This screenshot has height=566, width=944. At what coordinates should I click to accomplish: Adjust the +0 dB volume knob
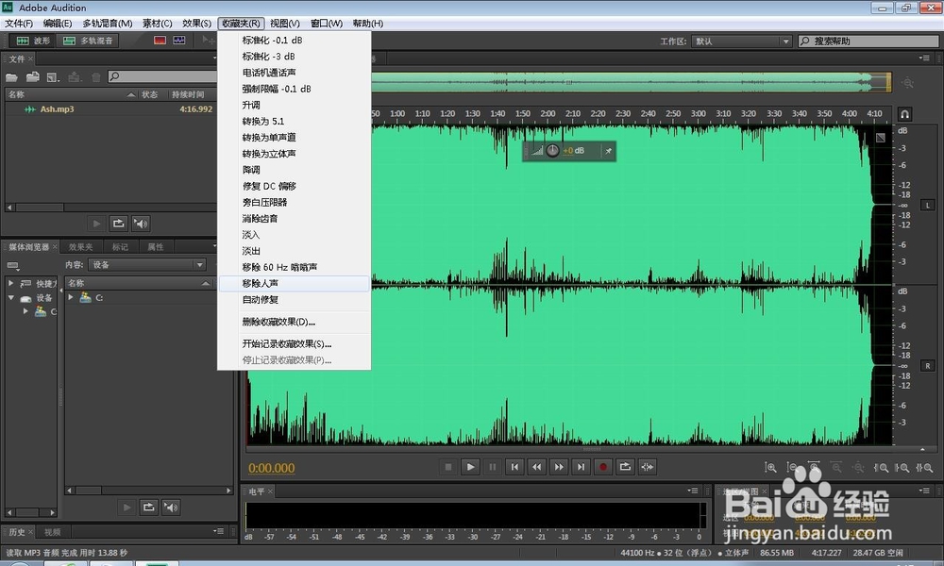tap(552, 150)
